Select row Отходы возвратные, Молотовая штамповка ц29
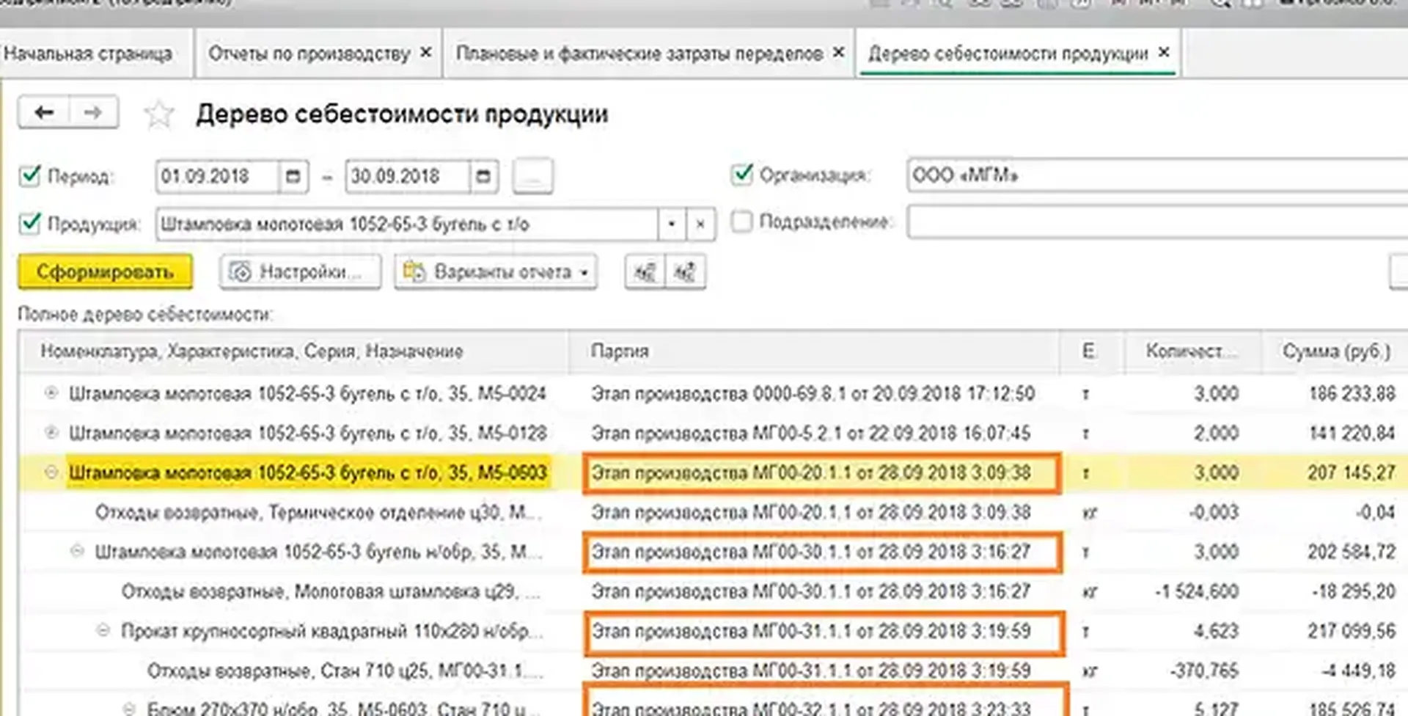 tap(331, 592)
